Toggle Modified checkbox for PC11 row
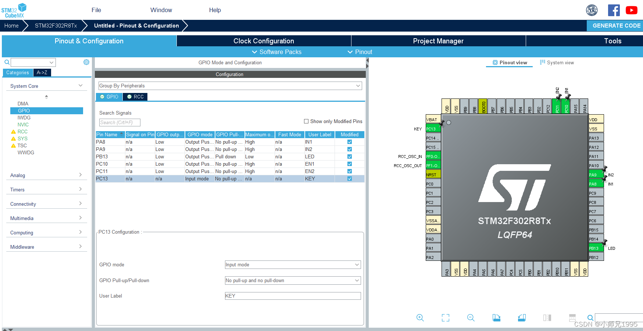 [350, 171]
